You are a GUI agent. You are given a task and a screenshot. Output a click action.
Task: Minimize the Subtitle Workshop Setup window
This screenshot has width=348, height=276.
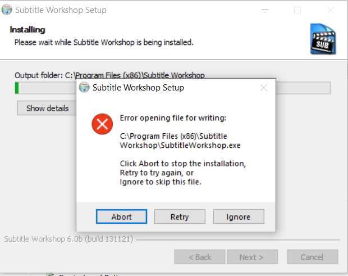[265, 10]
